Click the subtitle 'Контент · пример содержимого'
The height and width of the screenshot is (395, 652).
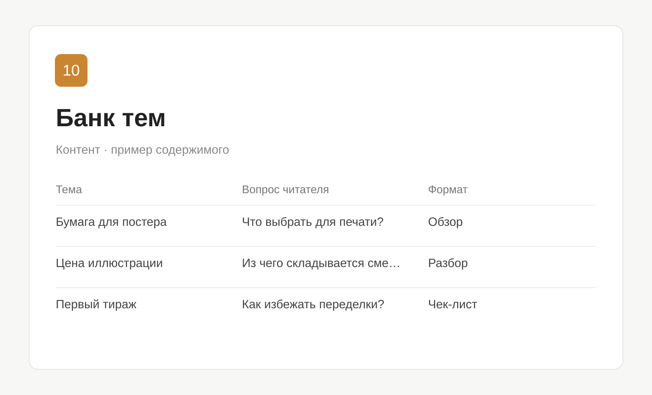(x=142, y=150)
